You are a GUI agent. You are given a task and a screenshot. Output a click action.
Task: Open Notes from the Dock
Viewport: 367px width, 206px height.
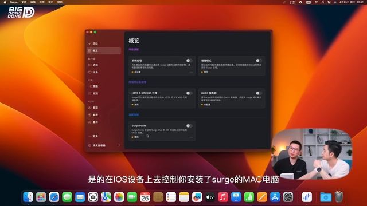(x=184, y=197)
